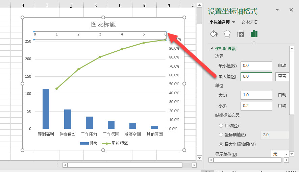Viewport: 299px width, 172px height.
Task: Click the 其他原因 category label
Action: (154, 134)
